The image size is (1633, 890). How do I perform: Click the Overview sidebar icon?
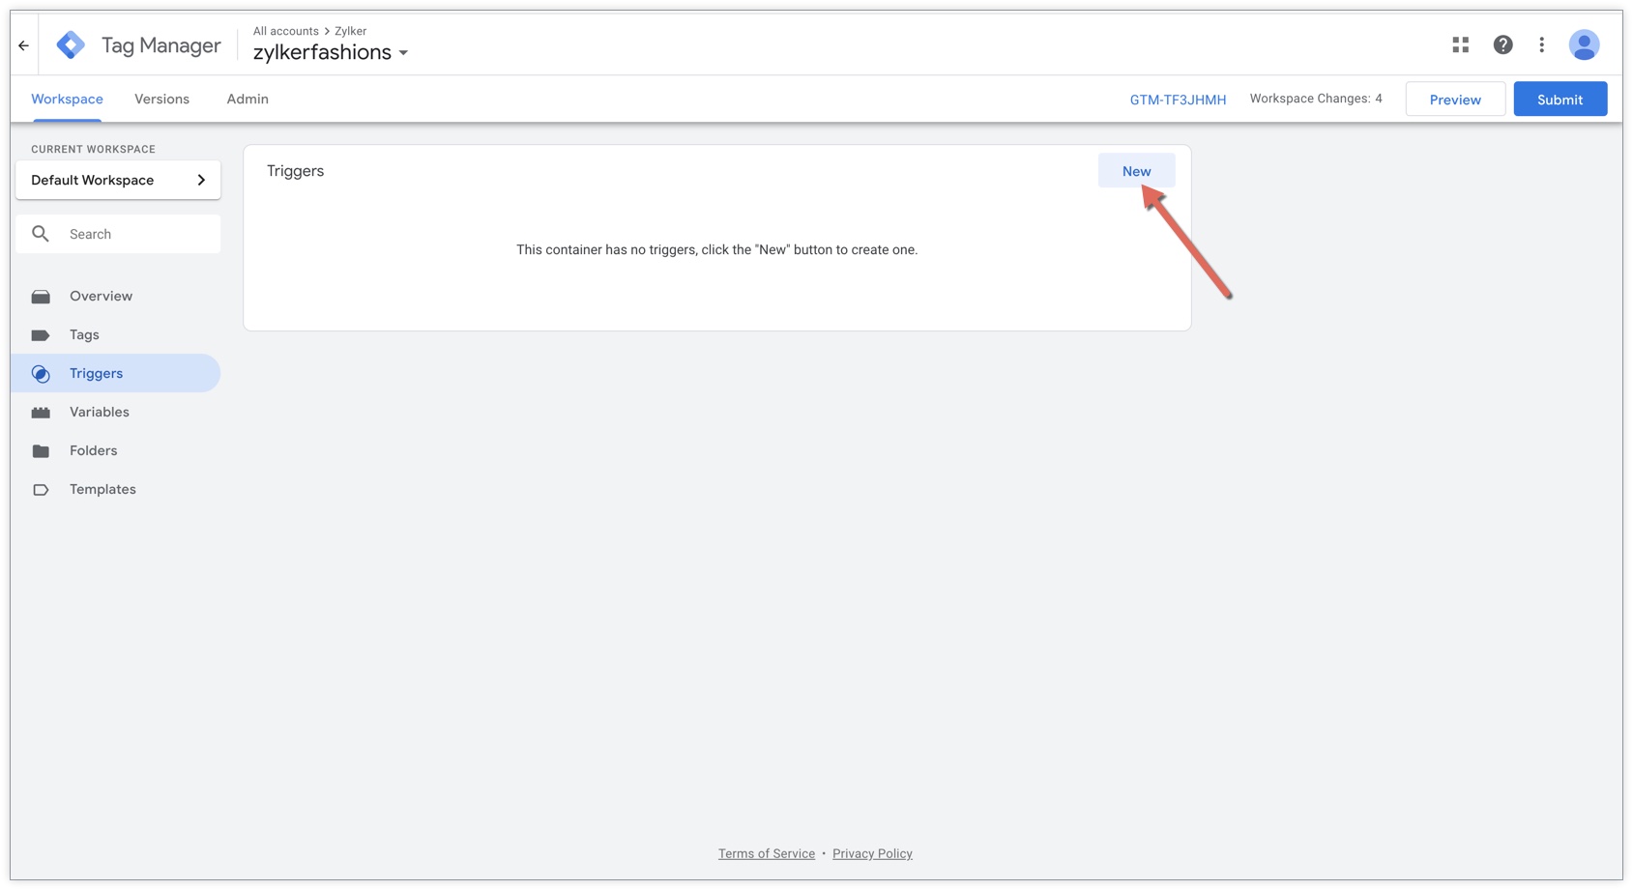[x=41, y=297]
